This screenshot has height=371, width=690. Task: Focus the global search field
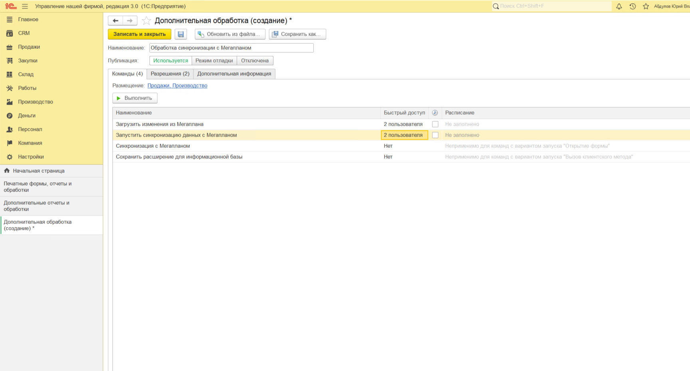[x=551, y=6]
